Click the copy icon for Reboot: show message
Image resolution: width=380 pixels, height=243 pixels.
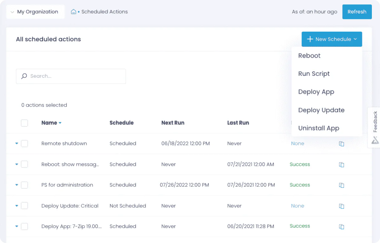tap(341, 164)
